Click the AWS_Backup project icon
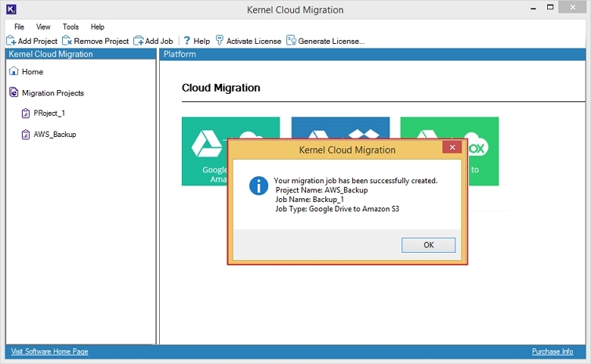Screen dimensions: 591x364 tap(25, 134)
